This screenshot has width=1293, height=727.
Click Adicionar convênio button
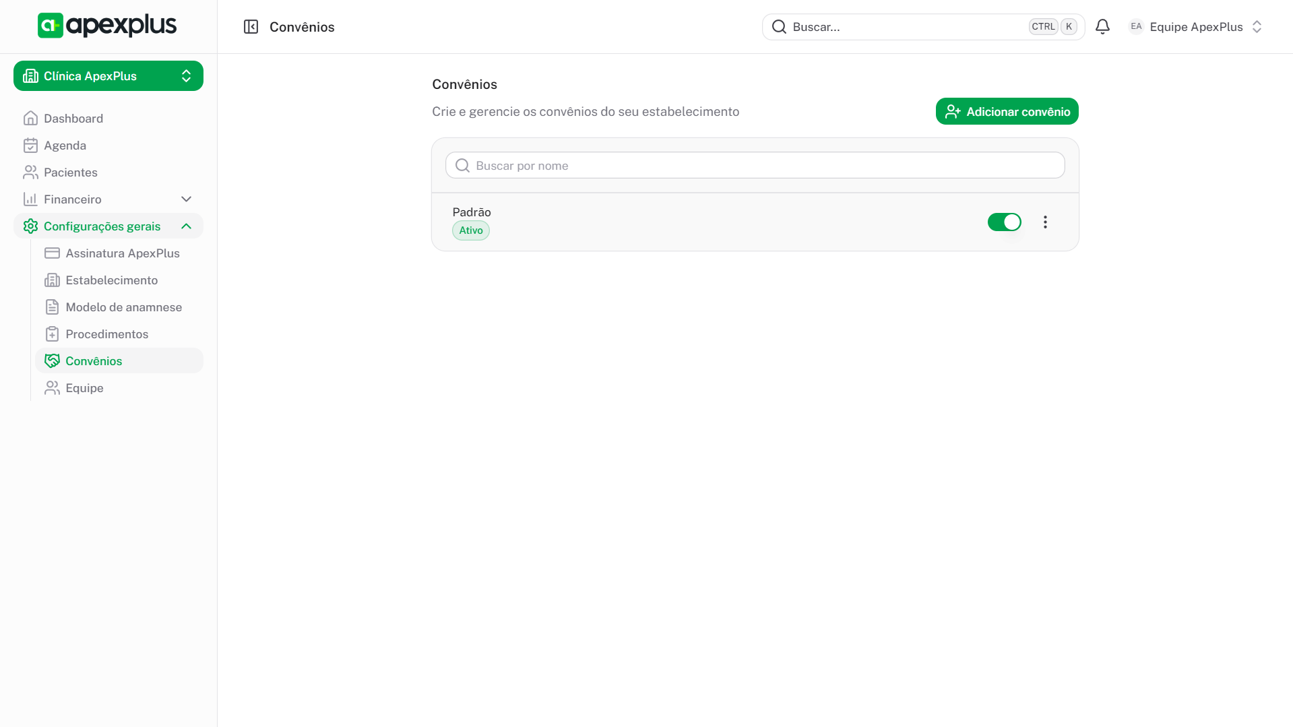(1007, 112)
